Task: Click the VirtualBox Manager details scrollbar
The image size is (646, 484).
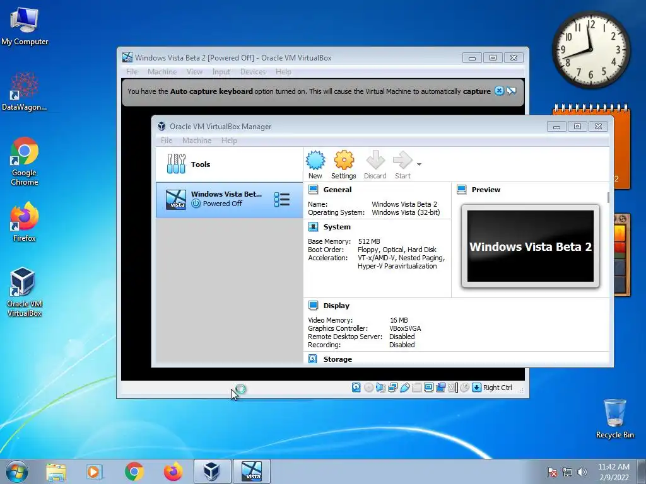Action: click(608, 197)
